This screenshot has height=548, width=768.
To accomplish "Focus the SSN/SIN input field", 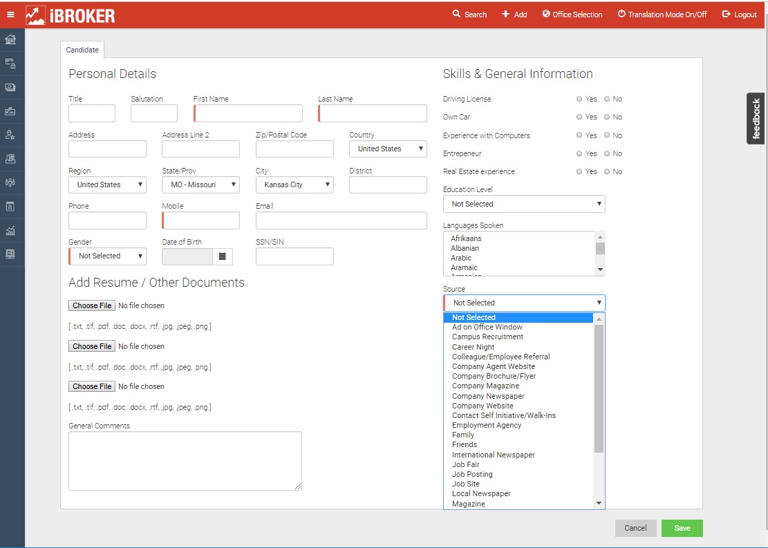I will [x=294, y=256].
